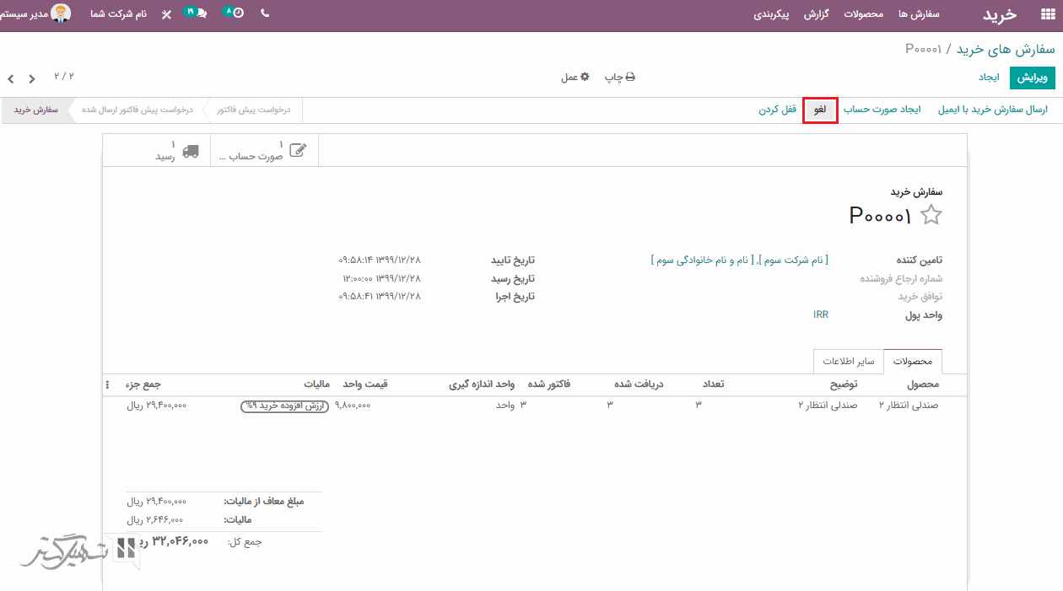Open the Print (چاپ) dropdown

click(619, 77)
